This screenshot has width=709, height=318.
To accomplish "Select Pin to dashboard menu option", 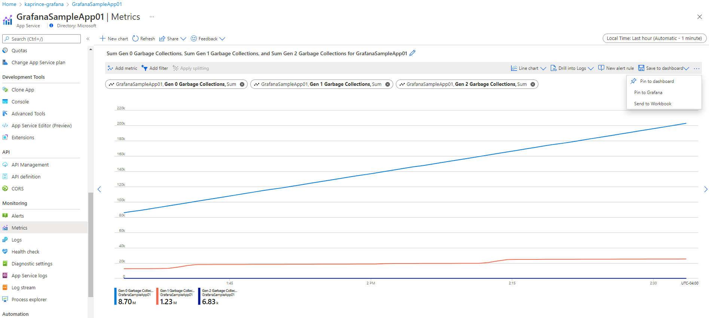I will coord(664,81).
